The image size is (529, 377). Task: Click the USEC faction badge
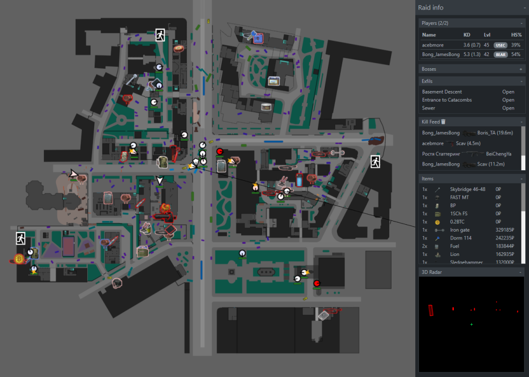pos(500,45)
